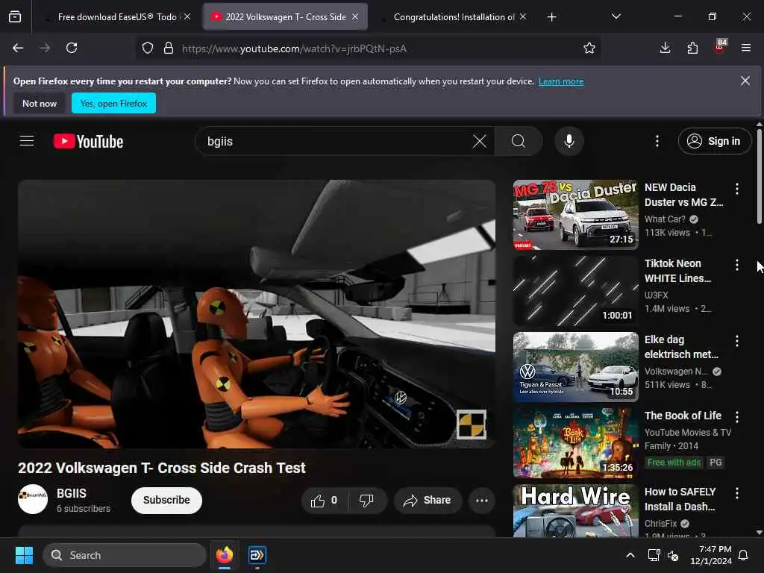
Task: Open the BGIIS channel avatar
Action: point(33,499)
